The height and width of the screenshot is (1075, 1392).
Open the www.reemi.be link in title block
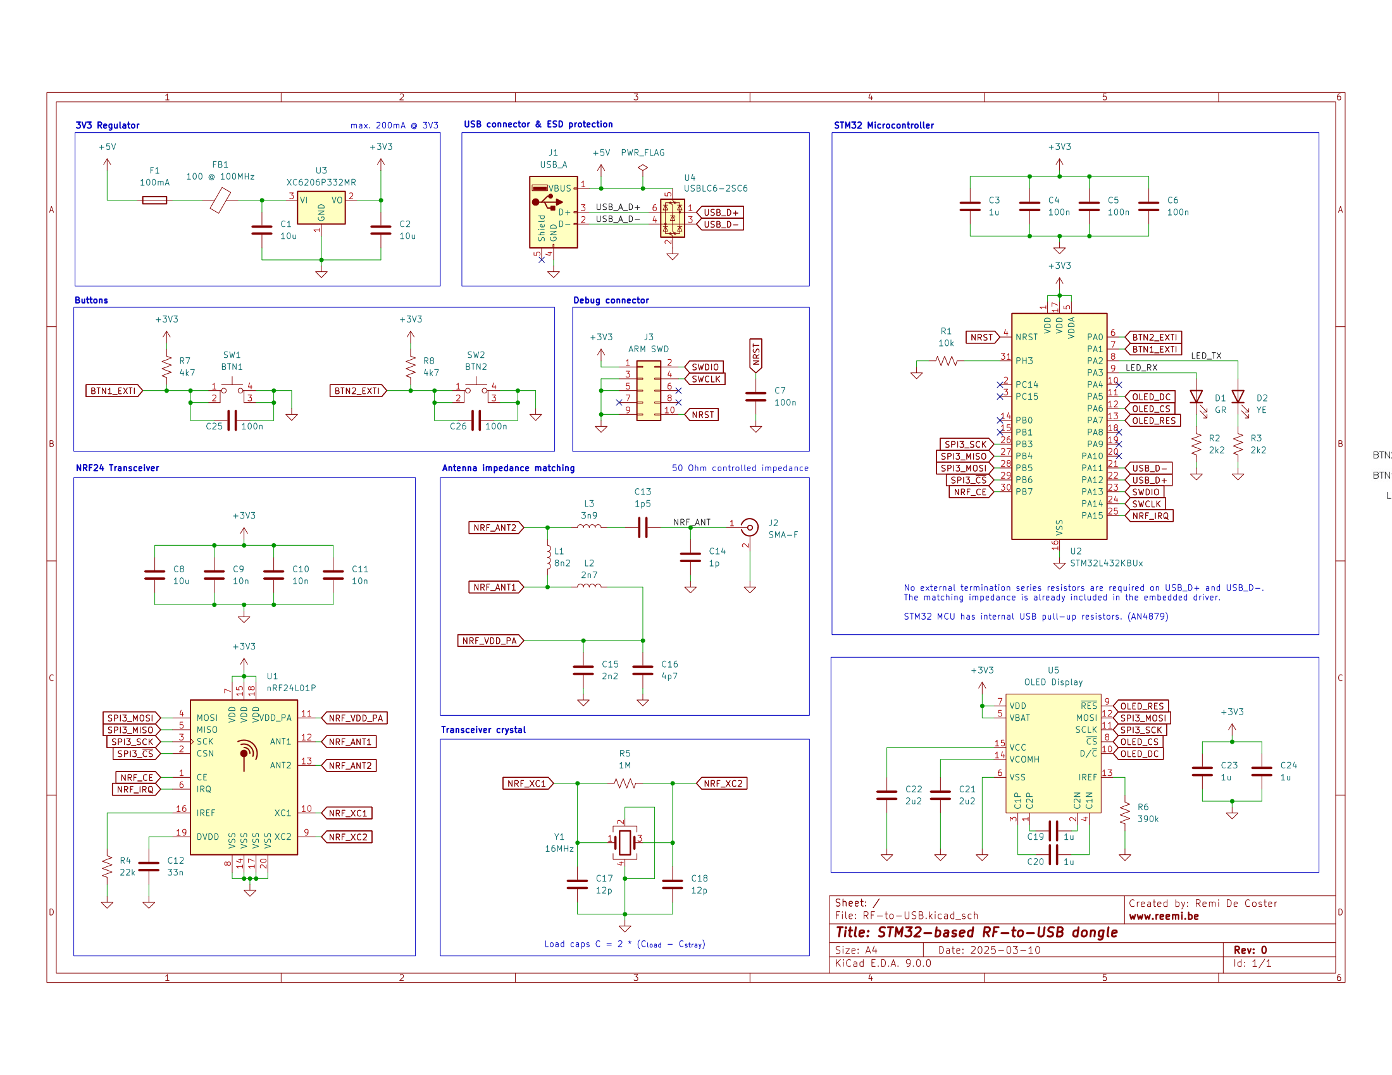pyautogui.click(x=1164, y=916)
